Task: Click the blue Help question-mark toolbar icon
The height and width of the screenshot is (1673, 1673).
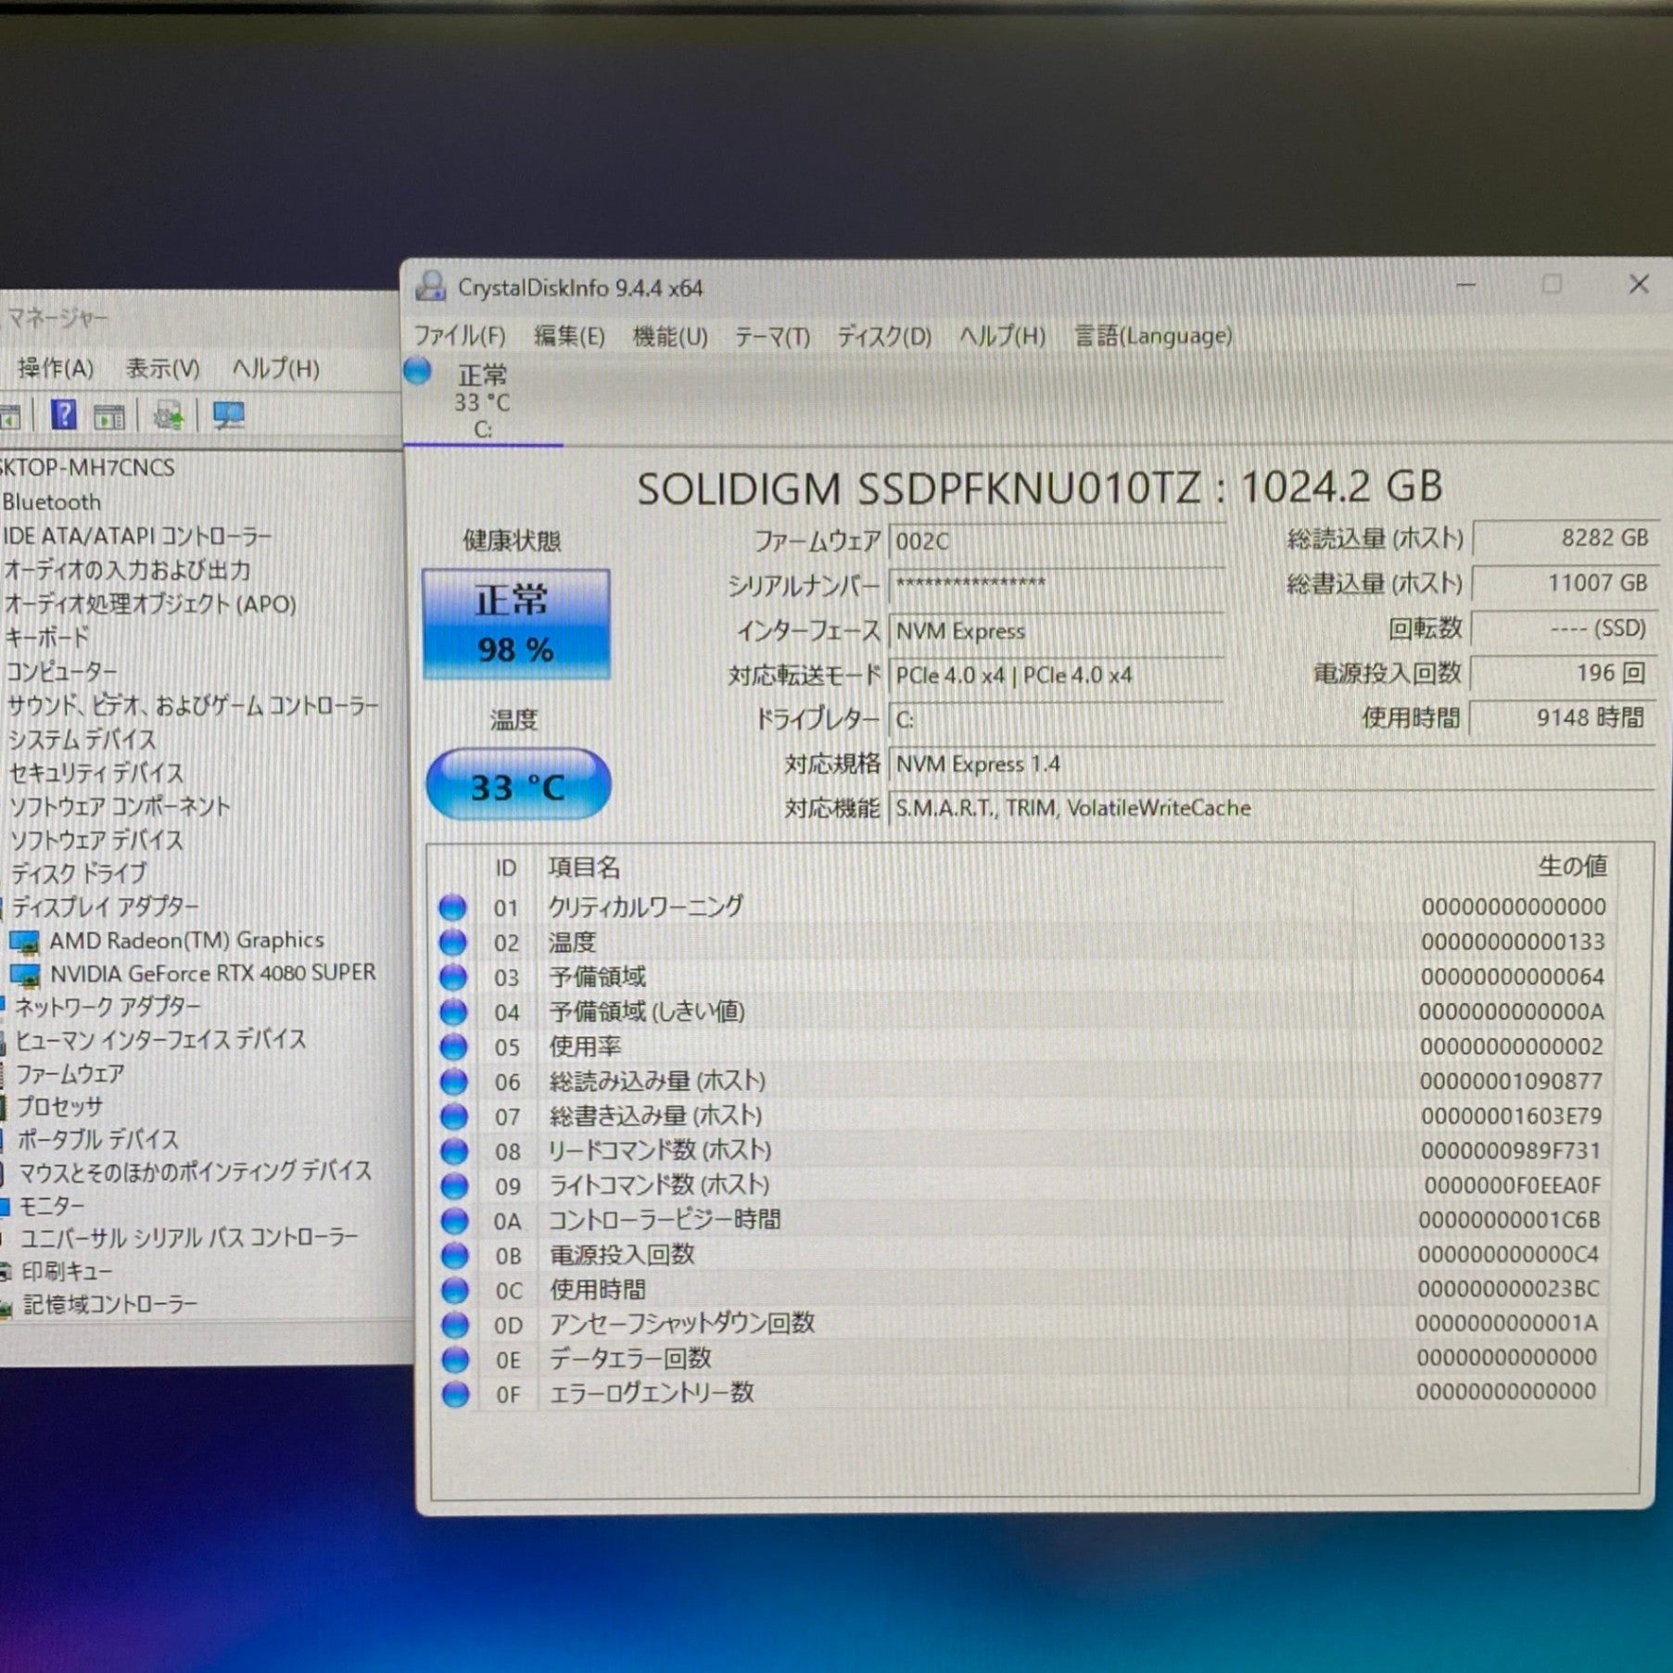Action: click(x=64, y=415)
